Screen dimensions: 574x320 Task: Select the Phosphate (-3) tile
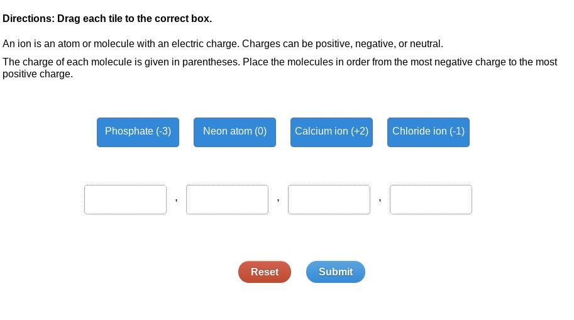[x=138, y=132]
